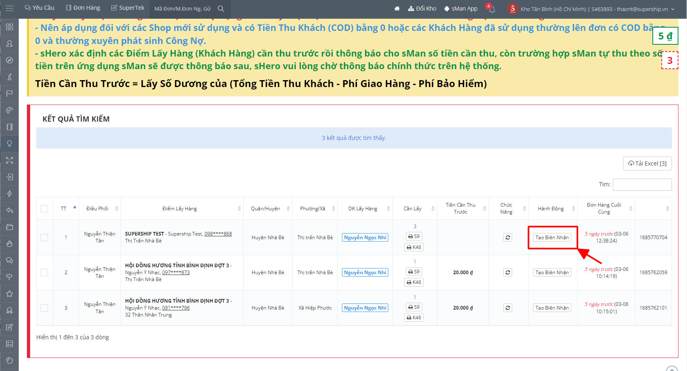Click the S9 print button in row 1
The height and width of the screenshot is (371, 687).
point(414,236)
